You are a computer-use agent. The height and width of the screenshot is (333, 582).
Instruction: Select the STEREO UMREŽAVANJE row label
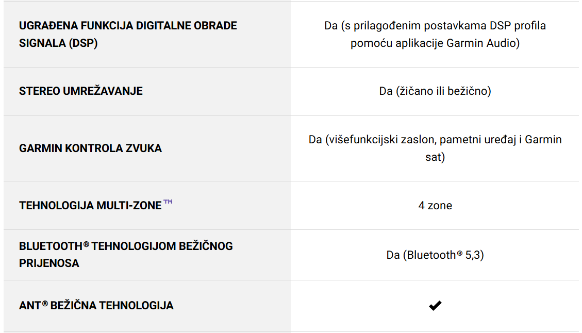[x=81, y=91]
